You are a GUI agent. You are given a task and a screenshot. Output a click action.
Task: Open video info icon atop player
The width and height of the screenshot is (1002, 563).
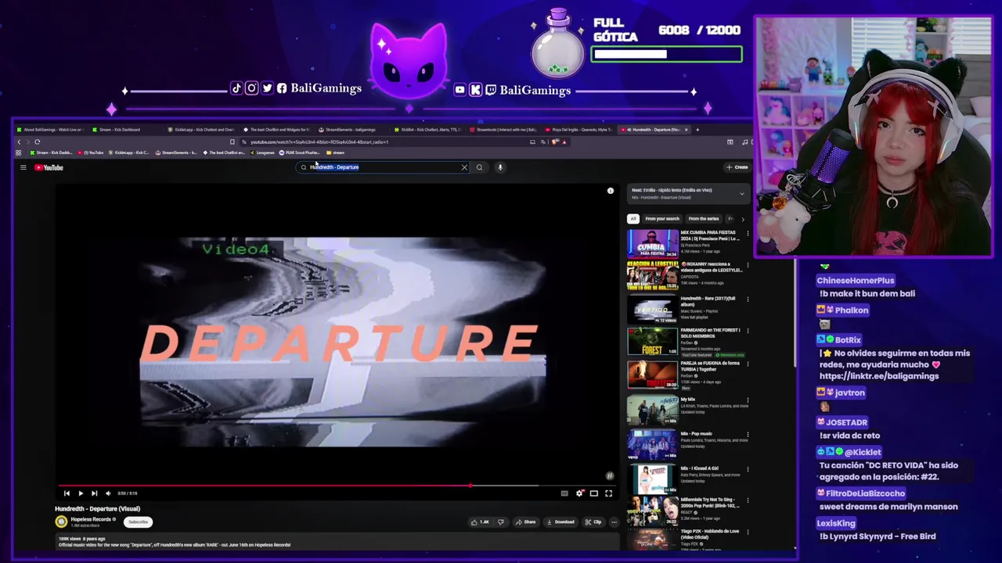click(611, 191)
